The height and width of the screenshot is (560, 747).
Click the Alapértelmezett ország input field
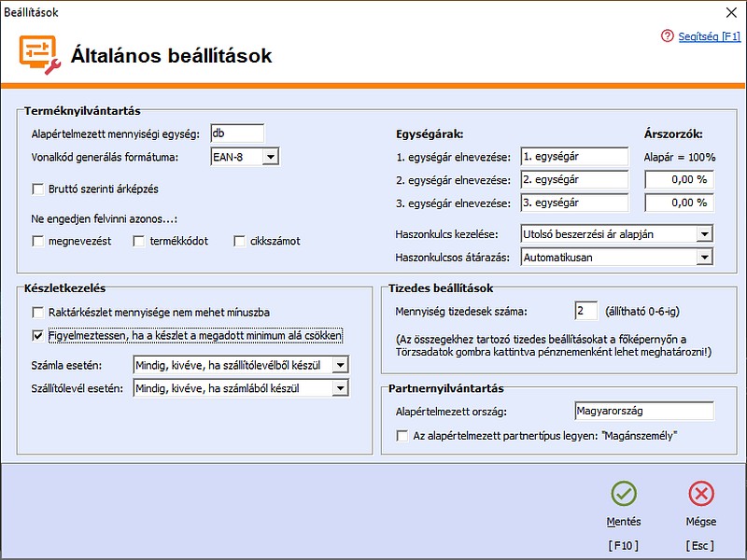[643, 411]
